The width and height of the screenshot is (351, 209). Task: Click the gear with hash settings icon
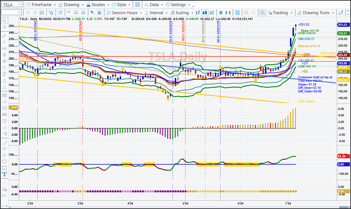(x=92, y=12)
